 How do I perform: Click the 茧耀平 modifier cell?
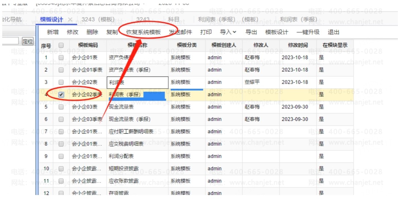pos(261,83)
